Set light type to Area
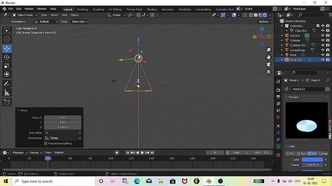 click(323, 153)
